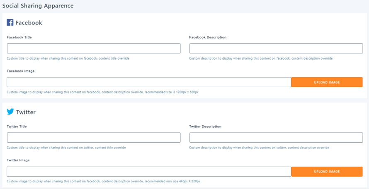Click the Facebook Title label
Viewport: 369px width, 189px height.
(x=19, y=37)
